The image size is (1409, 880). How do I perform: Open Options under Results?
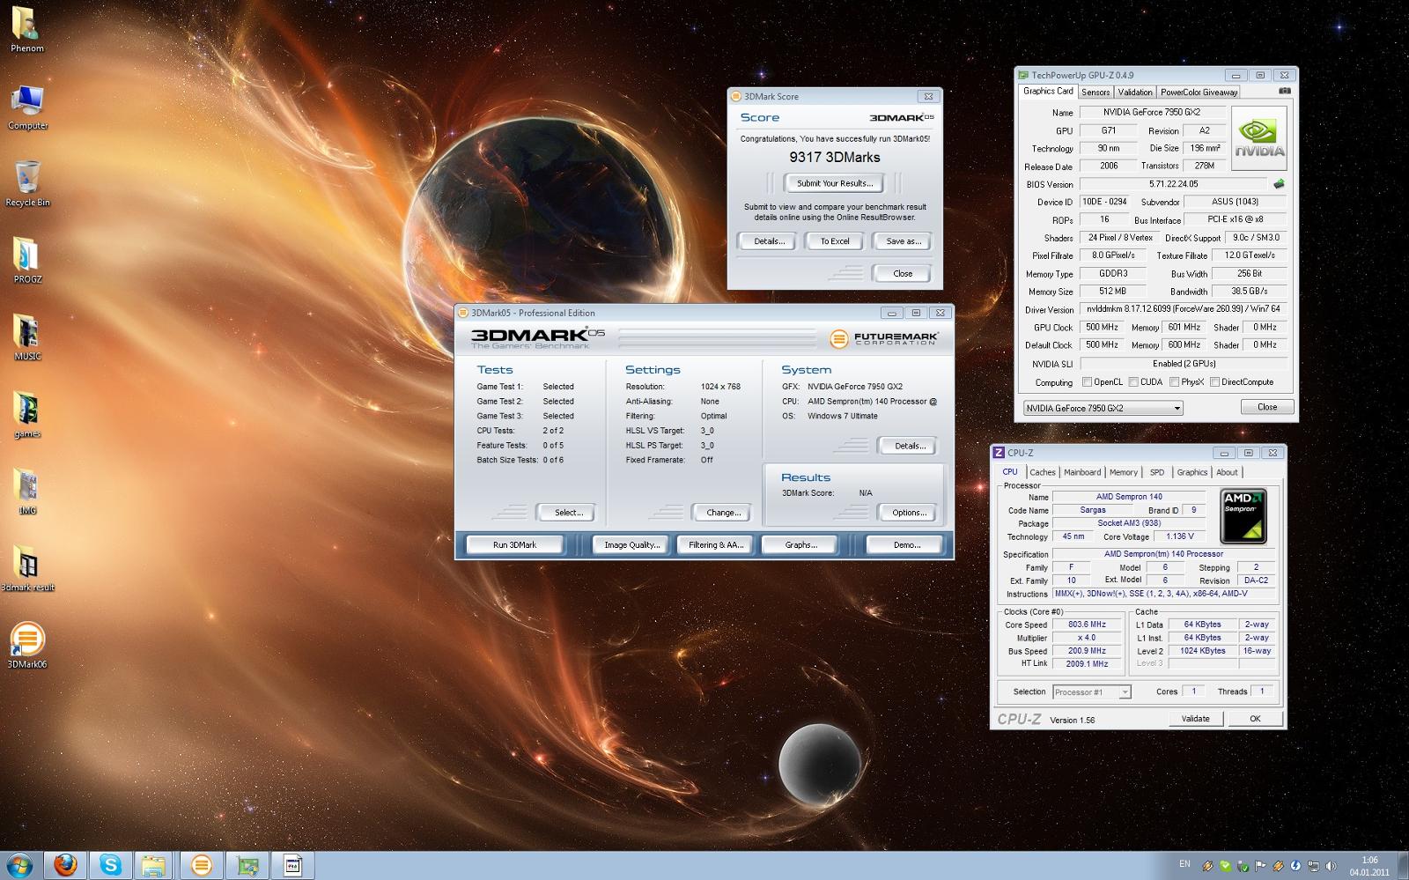(909, 513)
